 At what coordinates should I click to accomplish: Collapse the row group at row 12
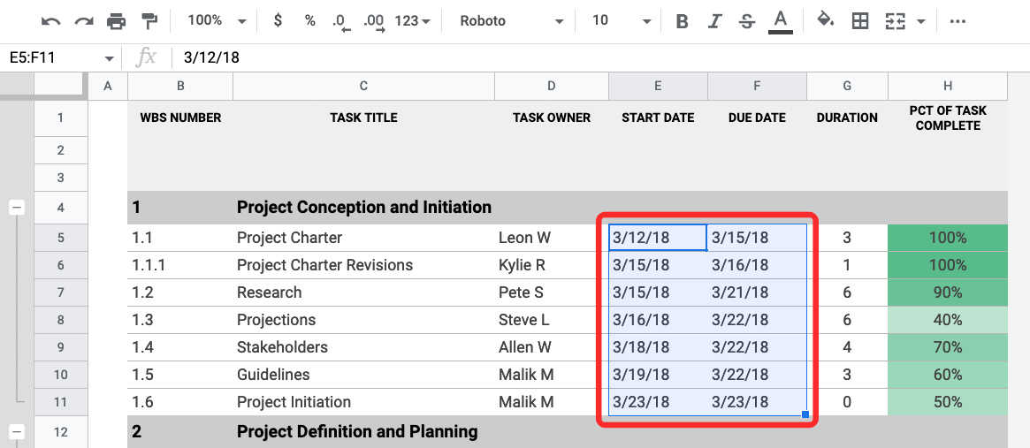point(17,431)
